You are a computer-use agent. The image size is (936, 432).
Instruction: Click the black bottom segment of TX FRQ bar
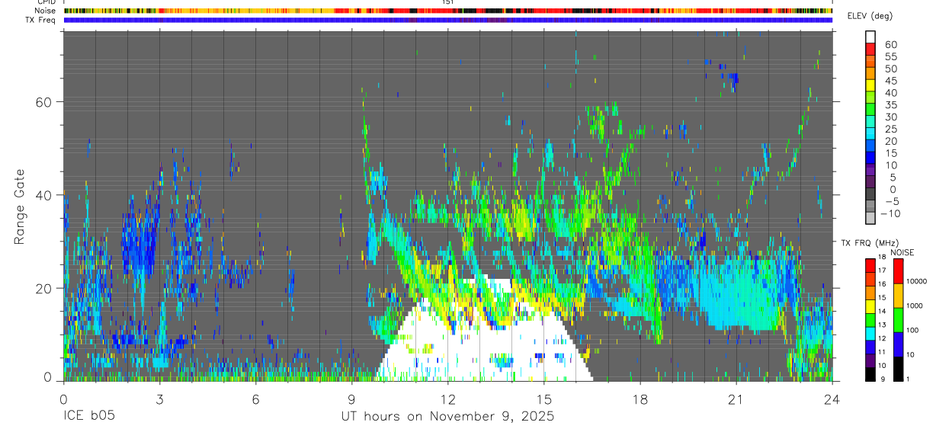(869, 373)
